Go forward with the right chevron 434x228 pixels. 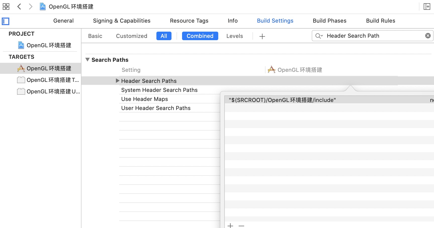[x=30, y=7]
